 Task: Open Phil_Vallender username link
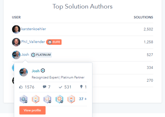point(33,42)
